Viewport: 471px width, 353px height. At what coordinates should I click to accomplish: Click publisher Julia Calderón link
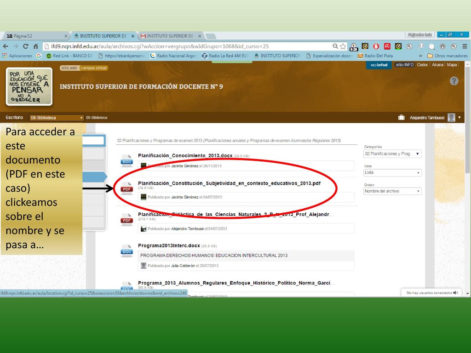[x=183, y=266]
